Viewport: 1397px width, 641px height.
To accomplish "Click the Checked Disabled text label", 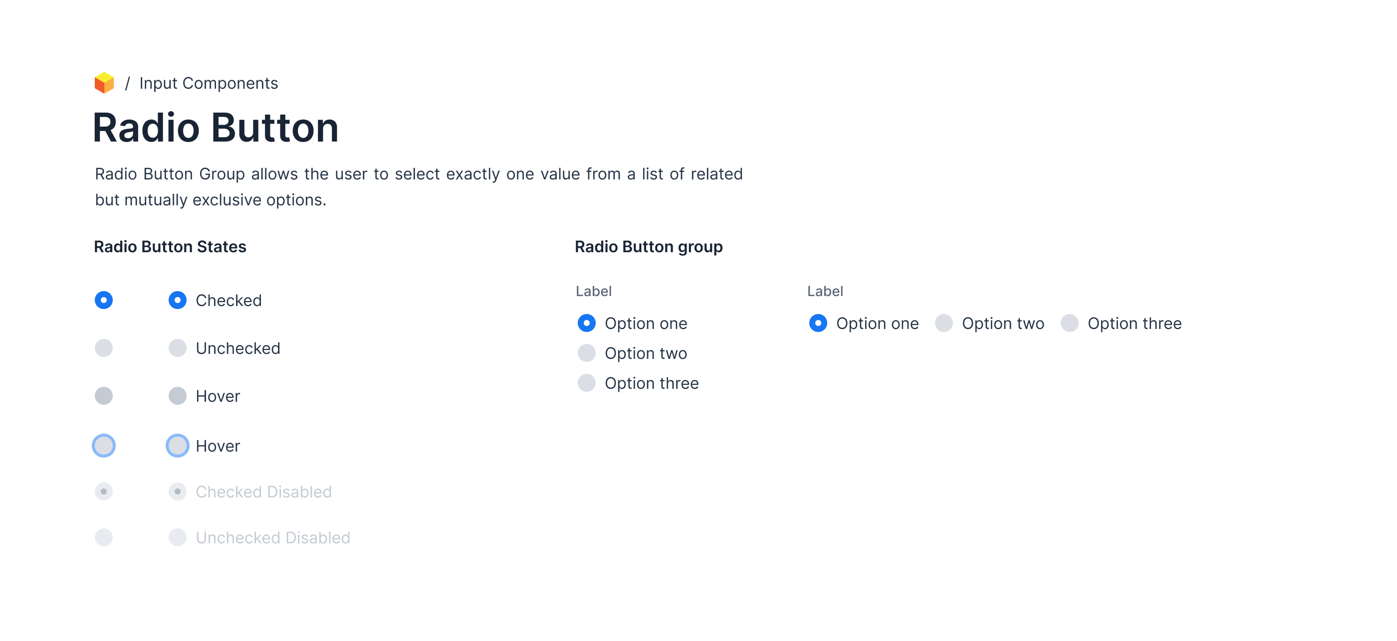I will [263, 492].
